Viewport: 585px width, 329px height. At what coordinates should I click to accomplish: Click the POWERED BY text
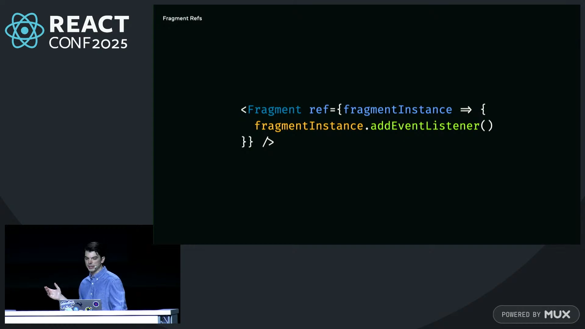coord(521,314)
